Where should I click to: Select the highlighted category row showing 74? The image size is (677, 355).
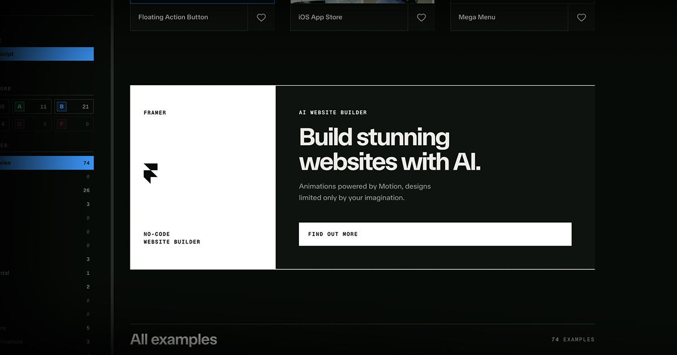tap(47, 163)
